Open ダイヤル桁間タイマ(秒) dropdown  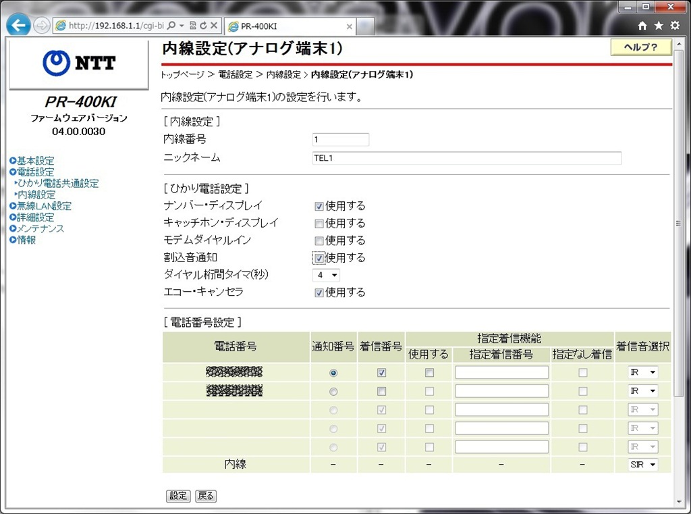pyautogui.click(x=326, y=276)
